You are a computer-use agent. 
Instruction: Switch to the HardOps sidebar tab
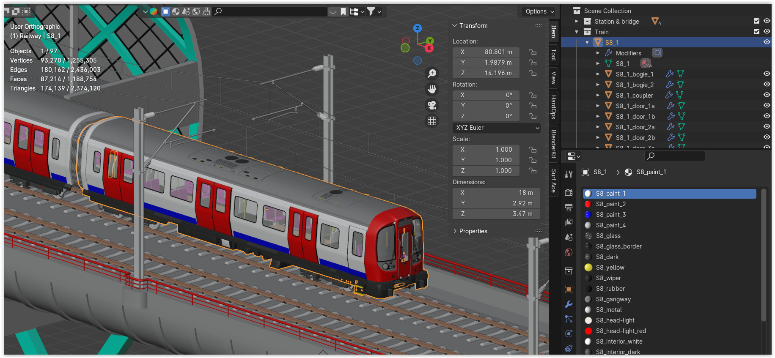553,107
